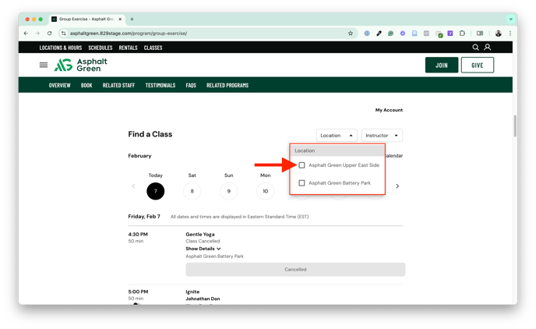Open site search magnifier icon

pyautogui.click(x=475, y=48)
